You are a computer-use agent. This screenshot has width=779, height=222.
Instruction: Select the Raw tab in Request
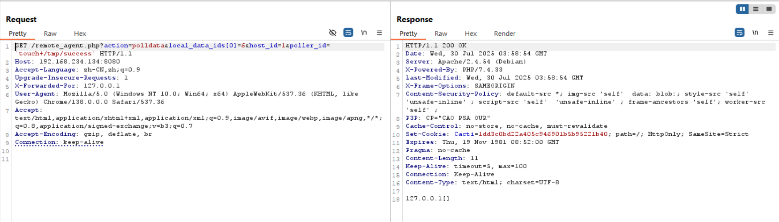50,33
